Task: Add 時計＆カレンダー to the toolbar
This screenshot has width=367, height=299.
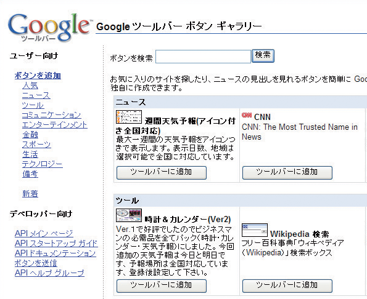Action: tap(162, 286)
